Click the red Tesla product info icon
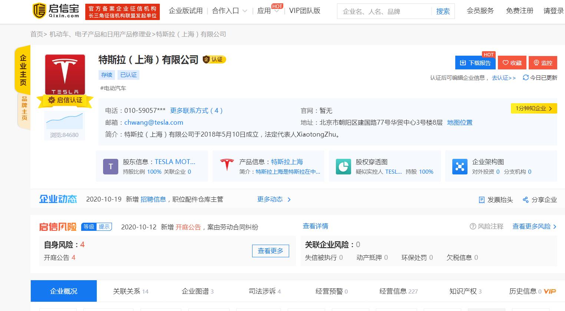 tap(227, 165)
